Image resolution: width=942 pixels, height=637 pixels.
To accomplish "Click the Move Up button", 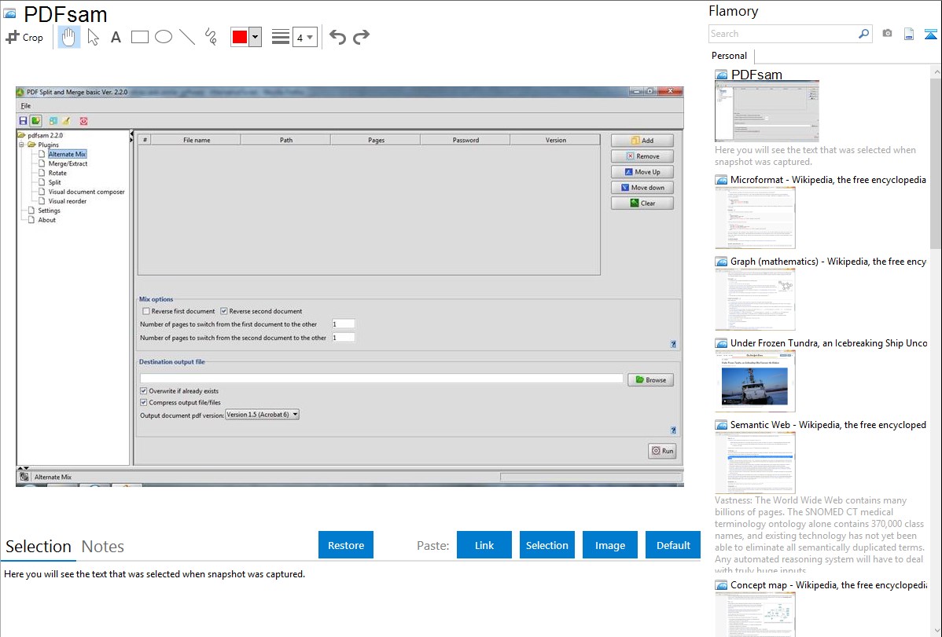I will (x=642, y=172).
